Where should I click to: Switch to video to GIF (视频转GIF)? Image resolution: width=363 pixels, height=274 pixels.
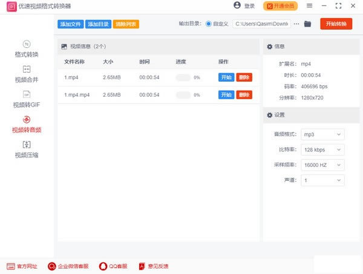point(26,99)
